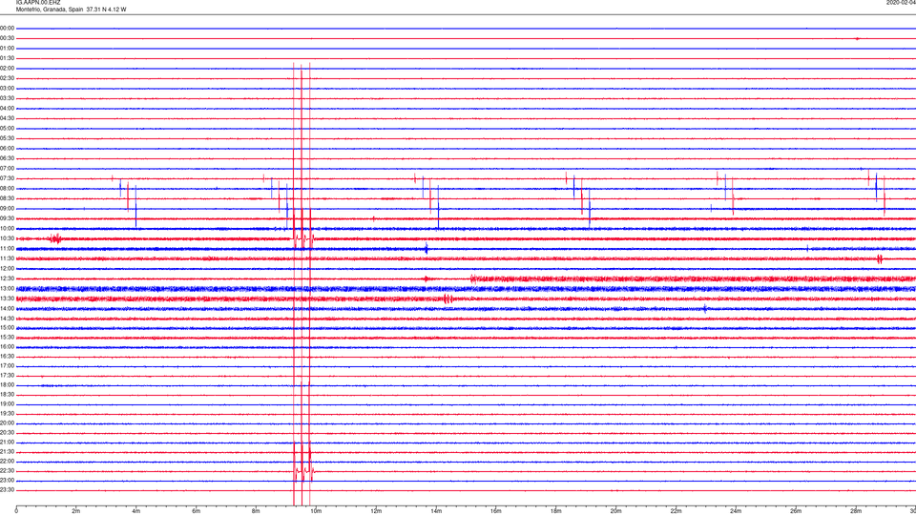Screen dimensions: 916x515
Task: Select the 15:00 trace time label
Action: click(8, 328)
